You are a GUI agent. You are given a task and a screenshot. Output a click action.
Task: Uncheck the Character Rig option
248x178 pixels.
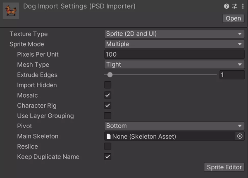(108, 106)
